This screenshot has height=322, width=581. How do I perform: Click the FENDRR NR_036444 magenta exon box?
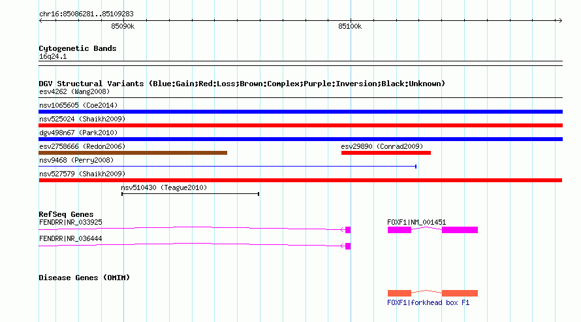coord(348,246)
